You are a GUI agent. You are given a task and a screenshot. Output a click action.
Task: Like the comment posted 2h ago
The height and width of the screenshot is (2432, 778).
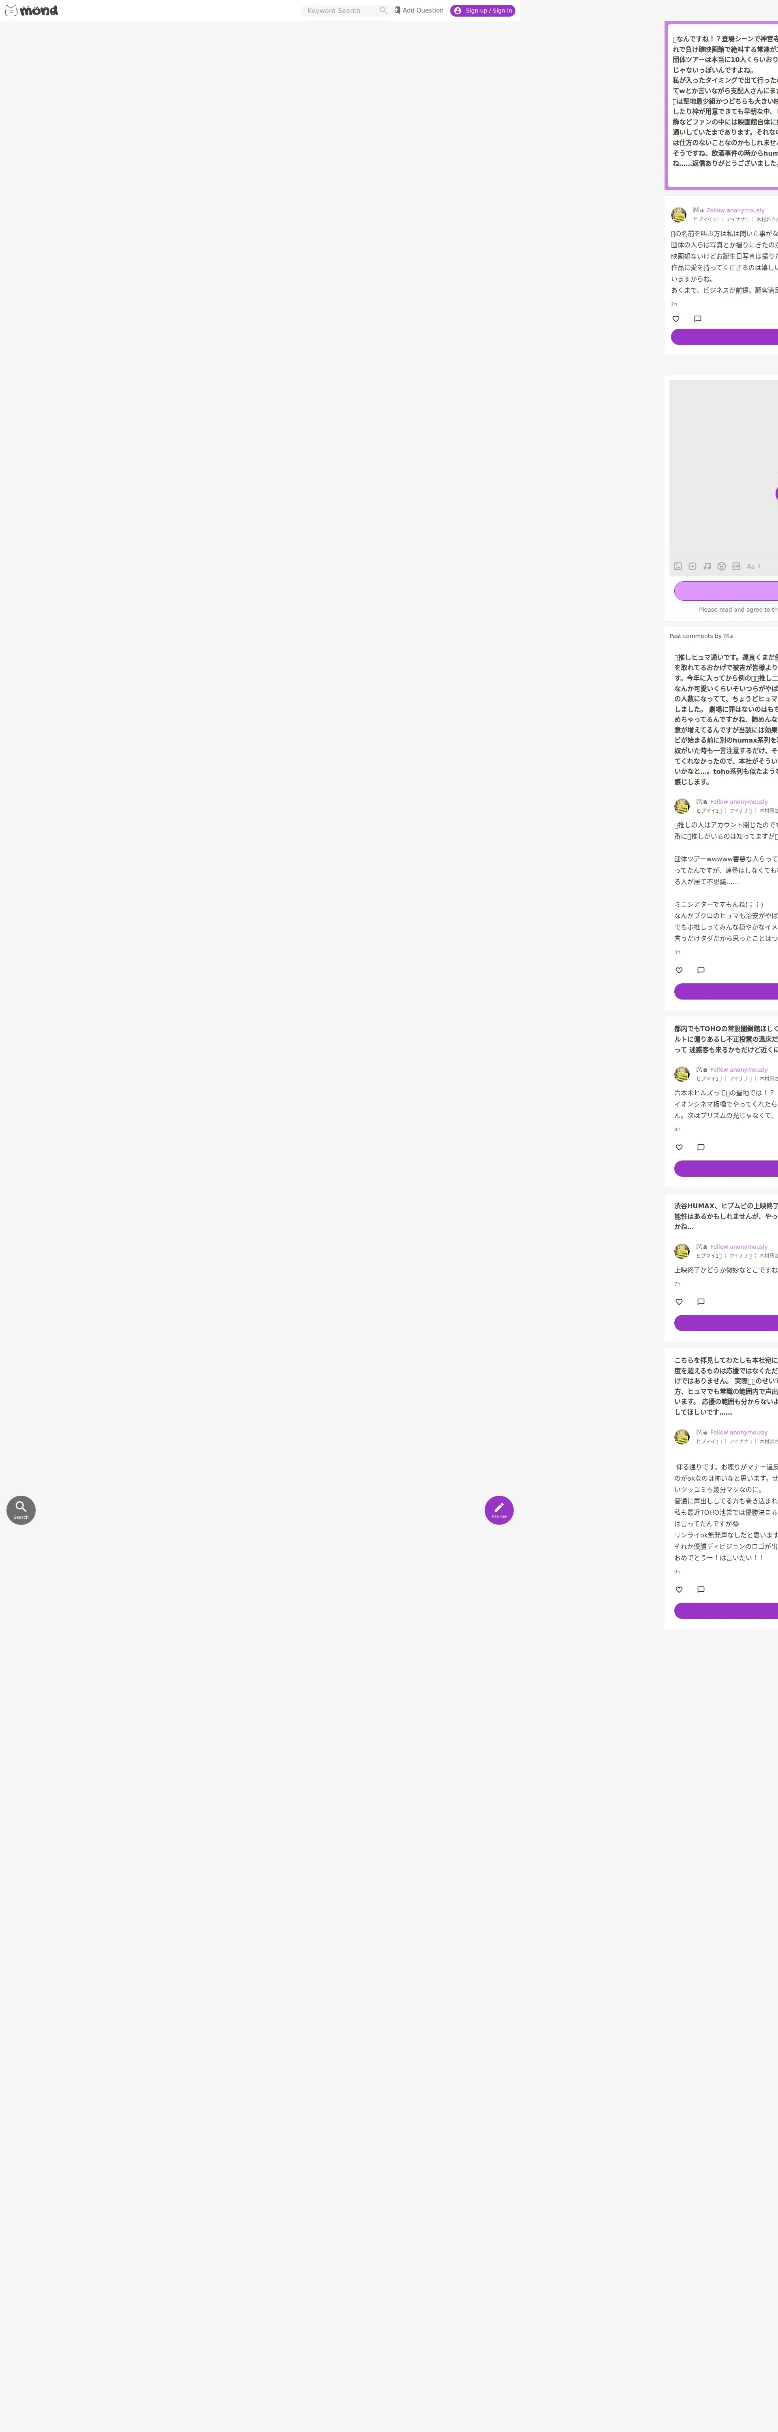point(675,319)
